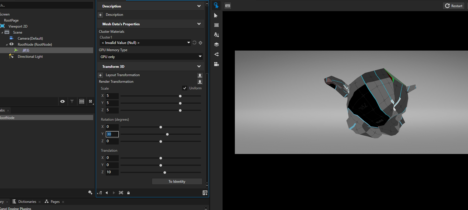The width and height of the screenshot is (468, 210).
Task: Click the Camera (Default) node icon
Action: click(x=11, y=38)
